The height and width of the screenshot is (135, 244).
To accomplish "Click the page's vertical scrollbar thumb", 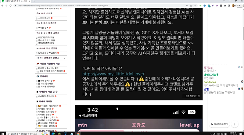I will (x=243, y=34).
